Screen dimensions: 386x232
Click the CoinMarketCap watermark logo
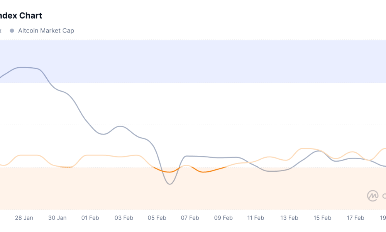click(373, 196)
